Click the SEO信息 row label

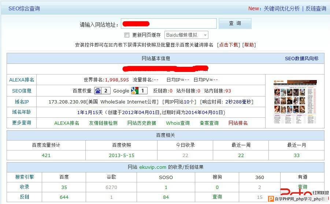point(22,91)
